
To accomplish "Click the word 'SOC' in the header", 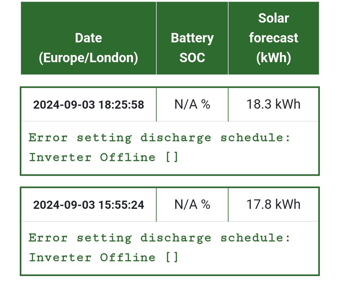I will click(192, 58).
